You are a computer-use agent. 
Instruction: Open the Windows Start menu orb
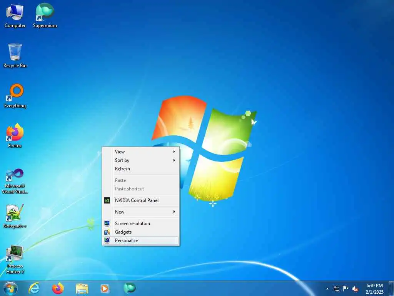[x=10, y=288]
